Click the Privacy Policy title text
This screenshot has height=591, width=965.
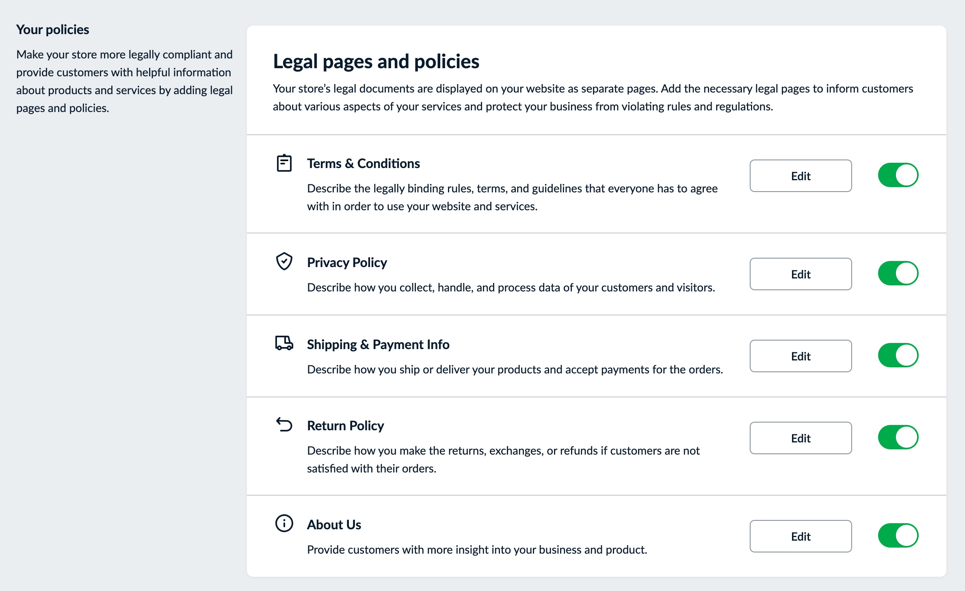tap(347, 263)
